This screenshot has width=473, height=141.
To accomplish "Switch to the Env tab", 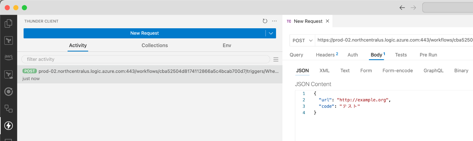I will 227,45.
